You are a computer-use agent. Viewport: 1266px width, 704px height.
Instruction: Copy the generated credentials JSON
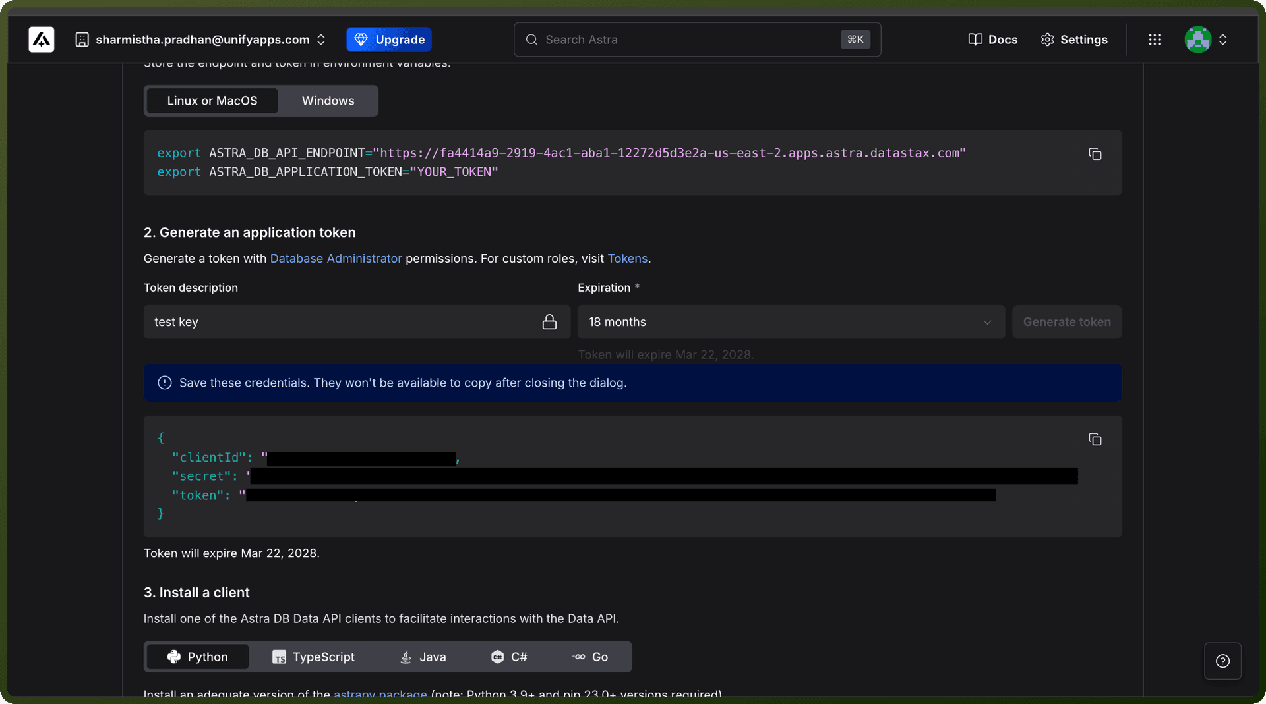(x=1095, y=439)
